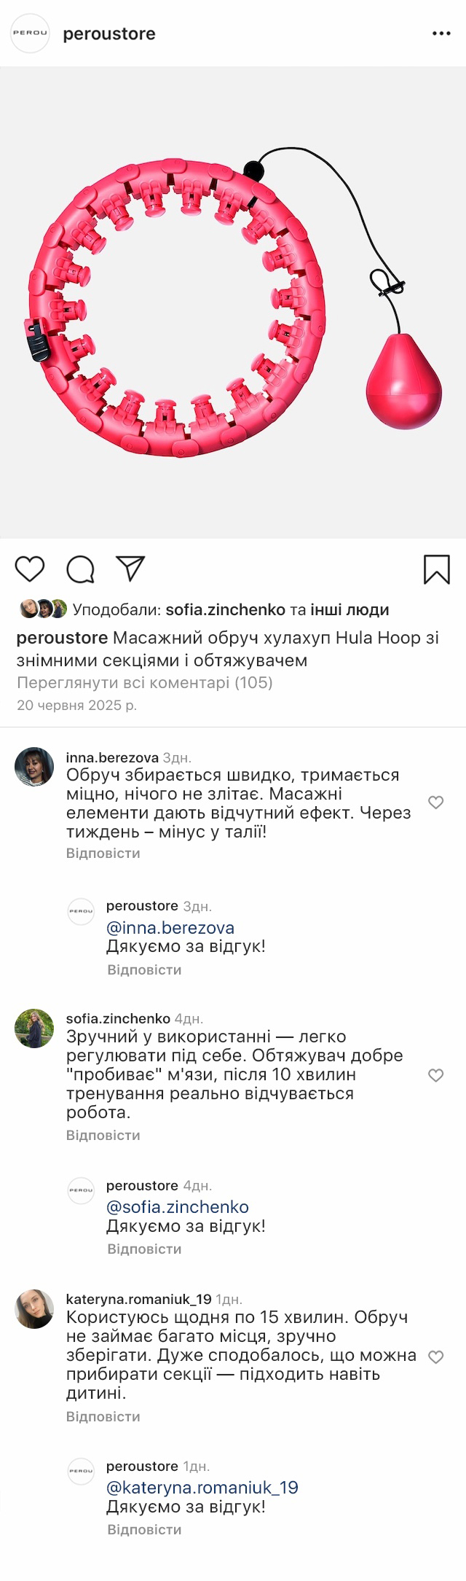Open peroustore profile from header username
The image size is (466, 1581).
(109, 34)
